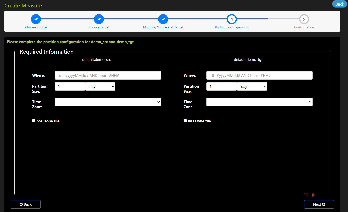Open partition unit dropdown for demo_tgt
Viewport: 348px width, 212px height.
[x=252, y=86]
